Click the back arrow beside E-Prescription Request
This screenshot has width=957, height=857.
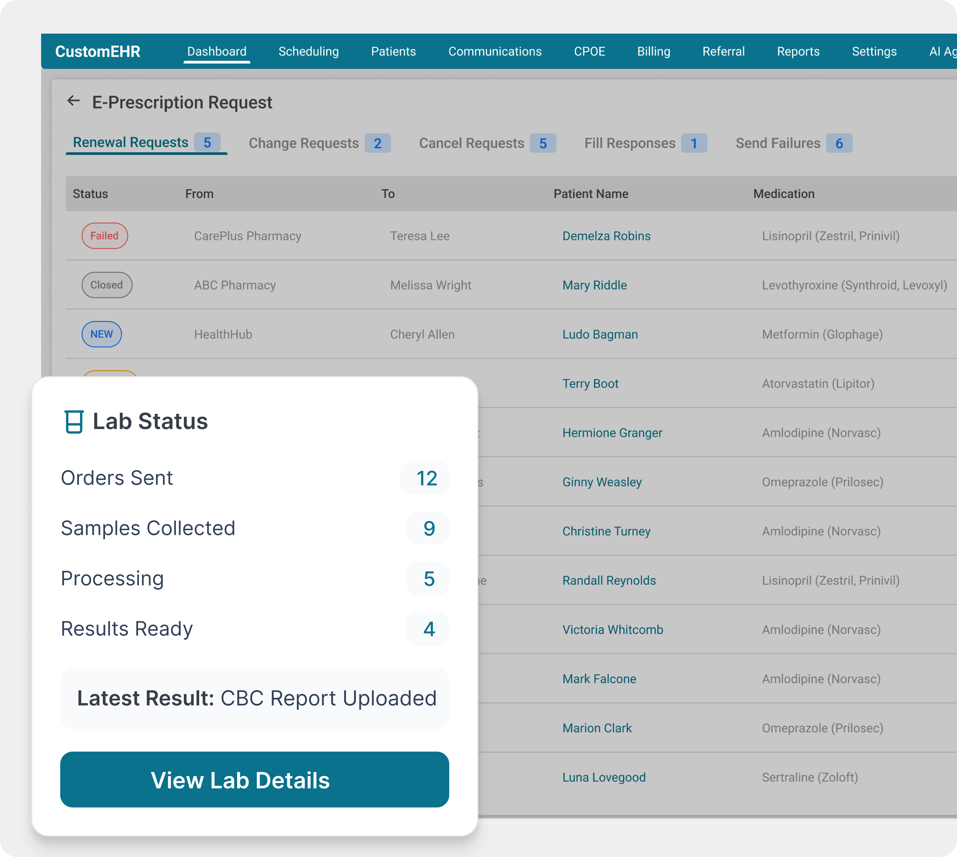click(x=74, y=101)
